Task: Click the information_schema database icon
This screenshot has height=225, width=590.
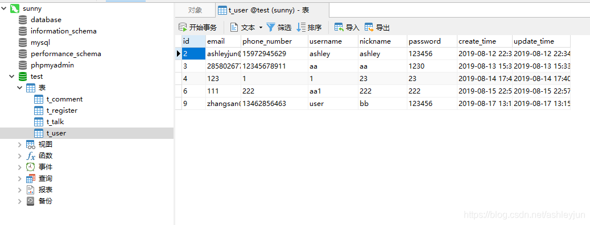Action: tap(23, 31)
